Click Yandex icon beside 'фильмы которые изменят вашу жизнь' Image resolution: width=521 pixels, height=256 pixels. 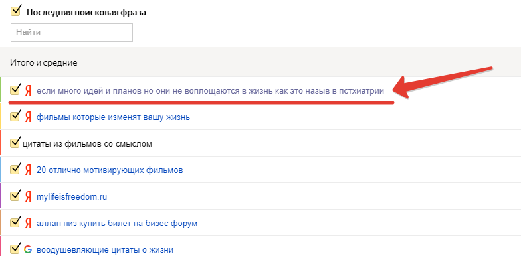[28, 117]
